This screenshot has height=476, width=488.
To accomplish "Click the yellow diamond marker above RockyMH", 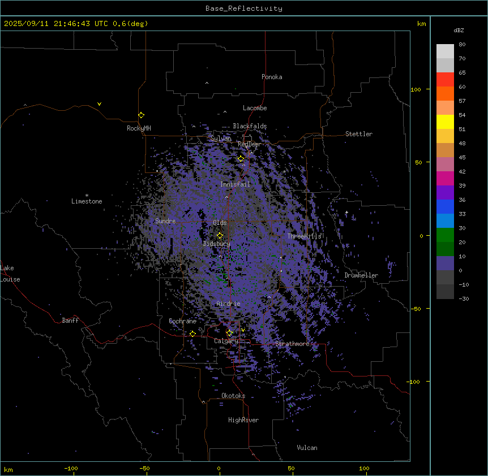I will (141, 115).
